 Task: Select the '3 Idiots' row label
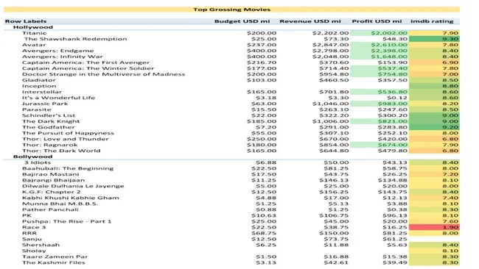[x=38, y=162]
